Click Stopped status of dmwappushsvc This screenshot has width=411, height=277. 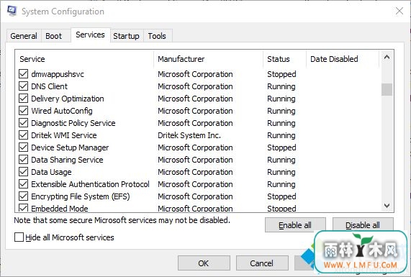point(281,74)
